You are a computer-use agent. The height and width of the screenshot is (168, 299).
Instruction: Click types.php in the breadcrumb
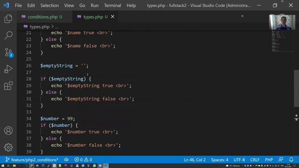coord(40,27)
